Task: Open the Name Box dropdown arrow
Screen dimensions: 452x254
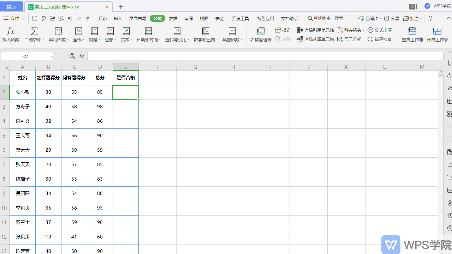Action: pyautogui.click(x=51, y=56)
